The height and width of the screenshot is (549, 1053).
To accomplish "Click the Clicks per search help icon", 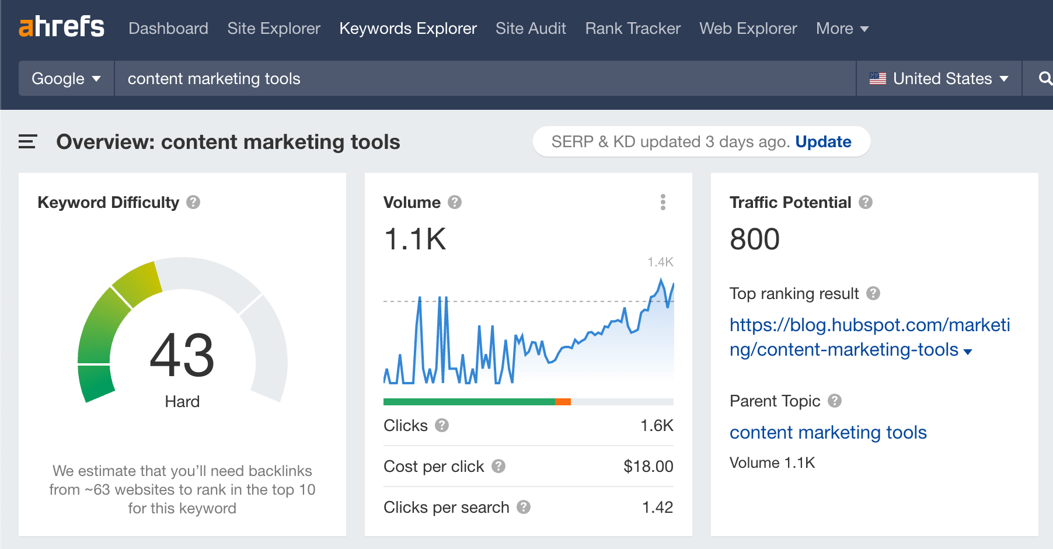I will (x=524, y=507).
